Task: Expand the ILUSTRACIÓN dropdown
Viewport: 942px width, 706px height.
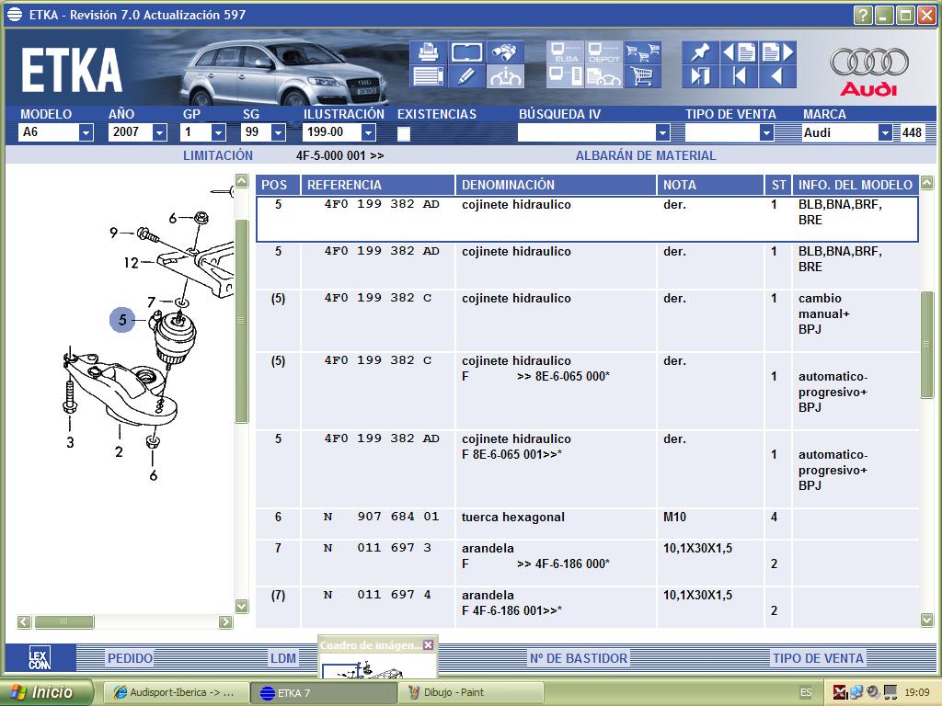Action: [x=369, y=132]
